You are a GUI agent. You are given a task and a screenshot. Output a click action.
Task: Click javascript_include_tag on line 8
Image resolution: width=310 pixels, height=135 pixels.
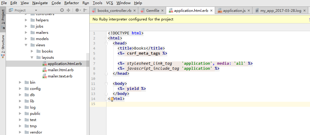pyautogui.click(x=153, y=68)
